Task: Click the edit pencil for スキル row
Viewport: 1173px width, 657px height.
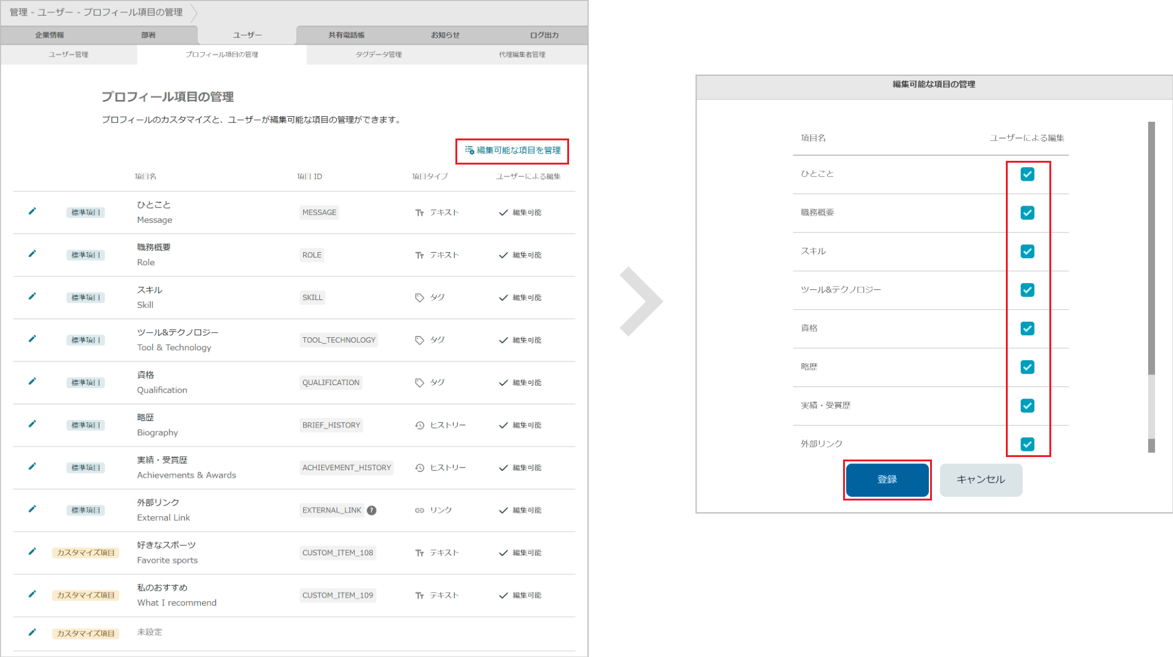Action: (x=32, y=297)
